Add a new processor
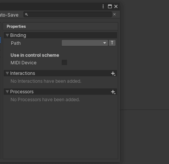169x164 pixels. [x=113, y=92]
